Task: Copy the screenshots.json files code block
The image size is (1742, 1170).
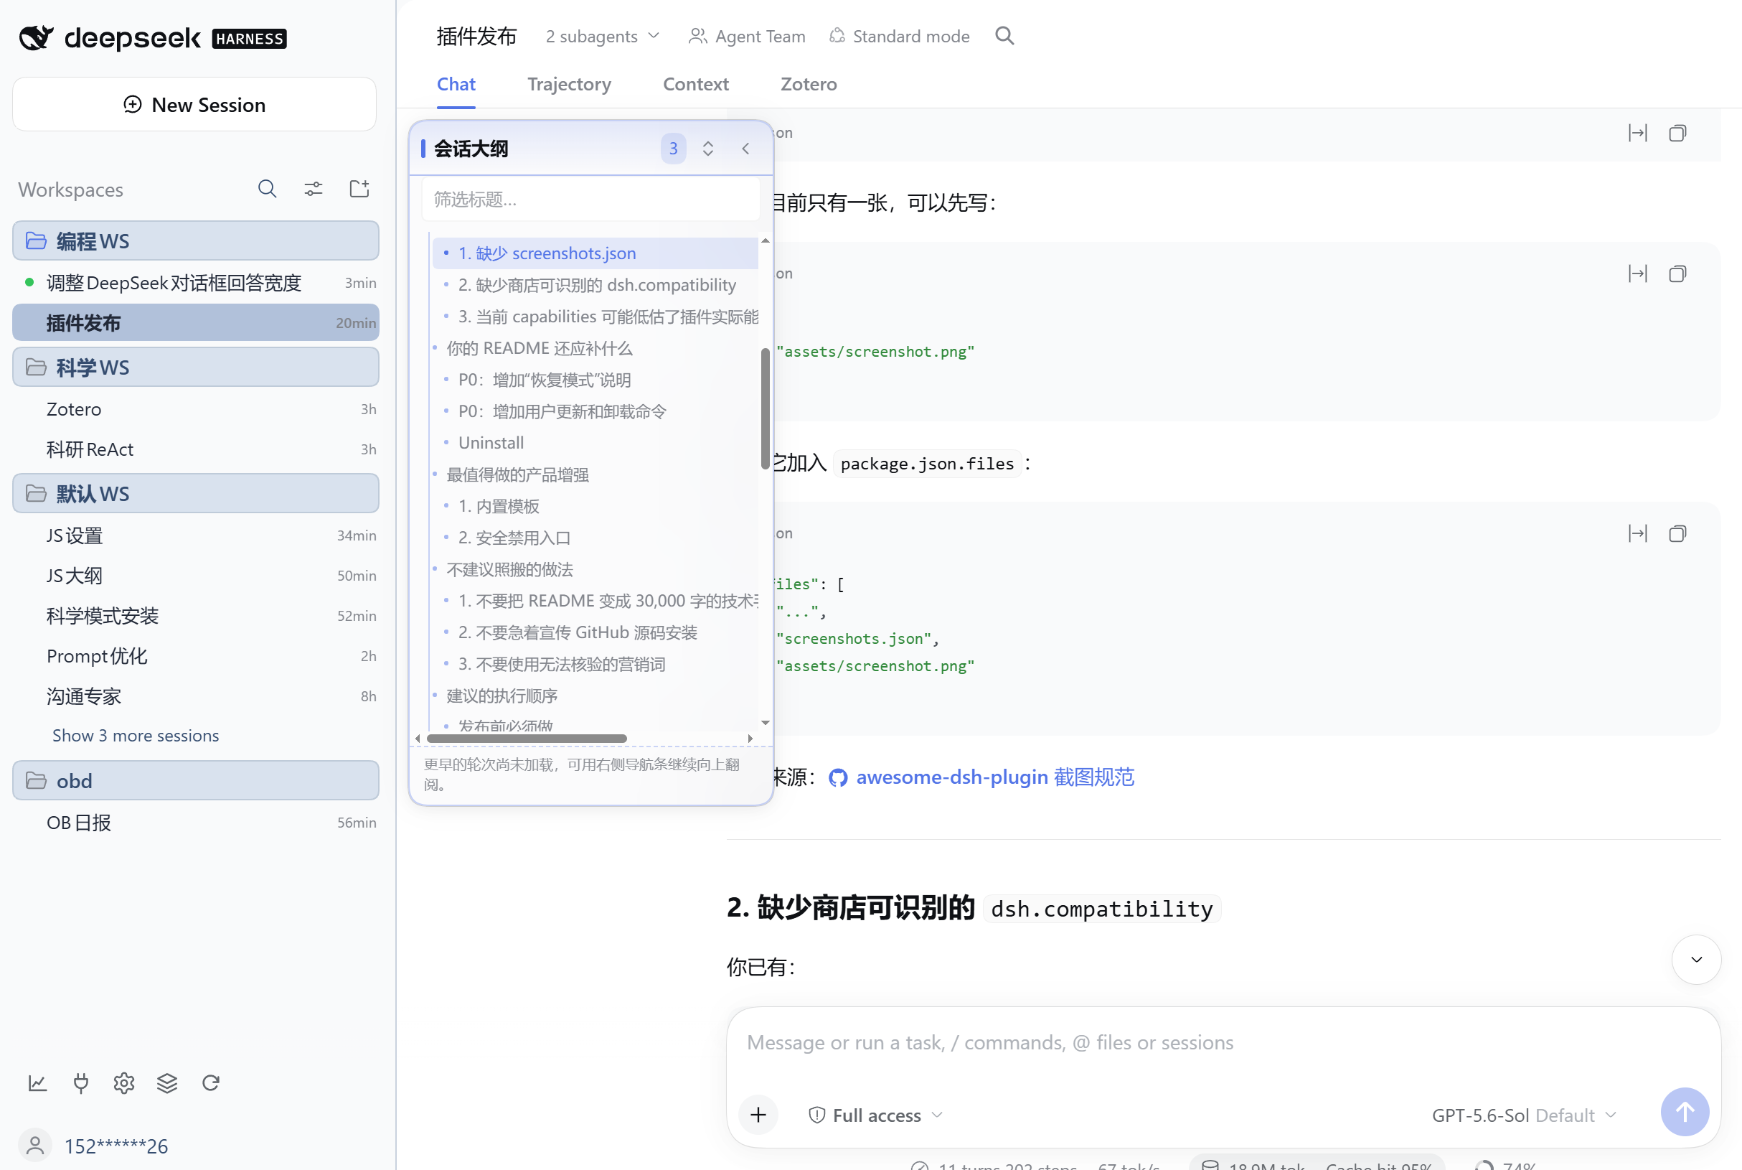Action: pyautogui.click(x=1677, y=533)
